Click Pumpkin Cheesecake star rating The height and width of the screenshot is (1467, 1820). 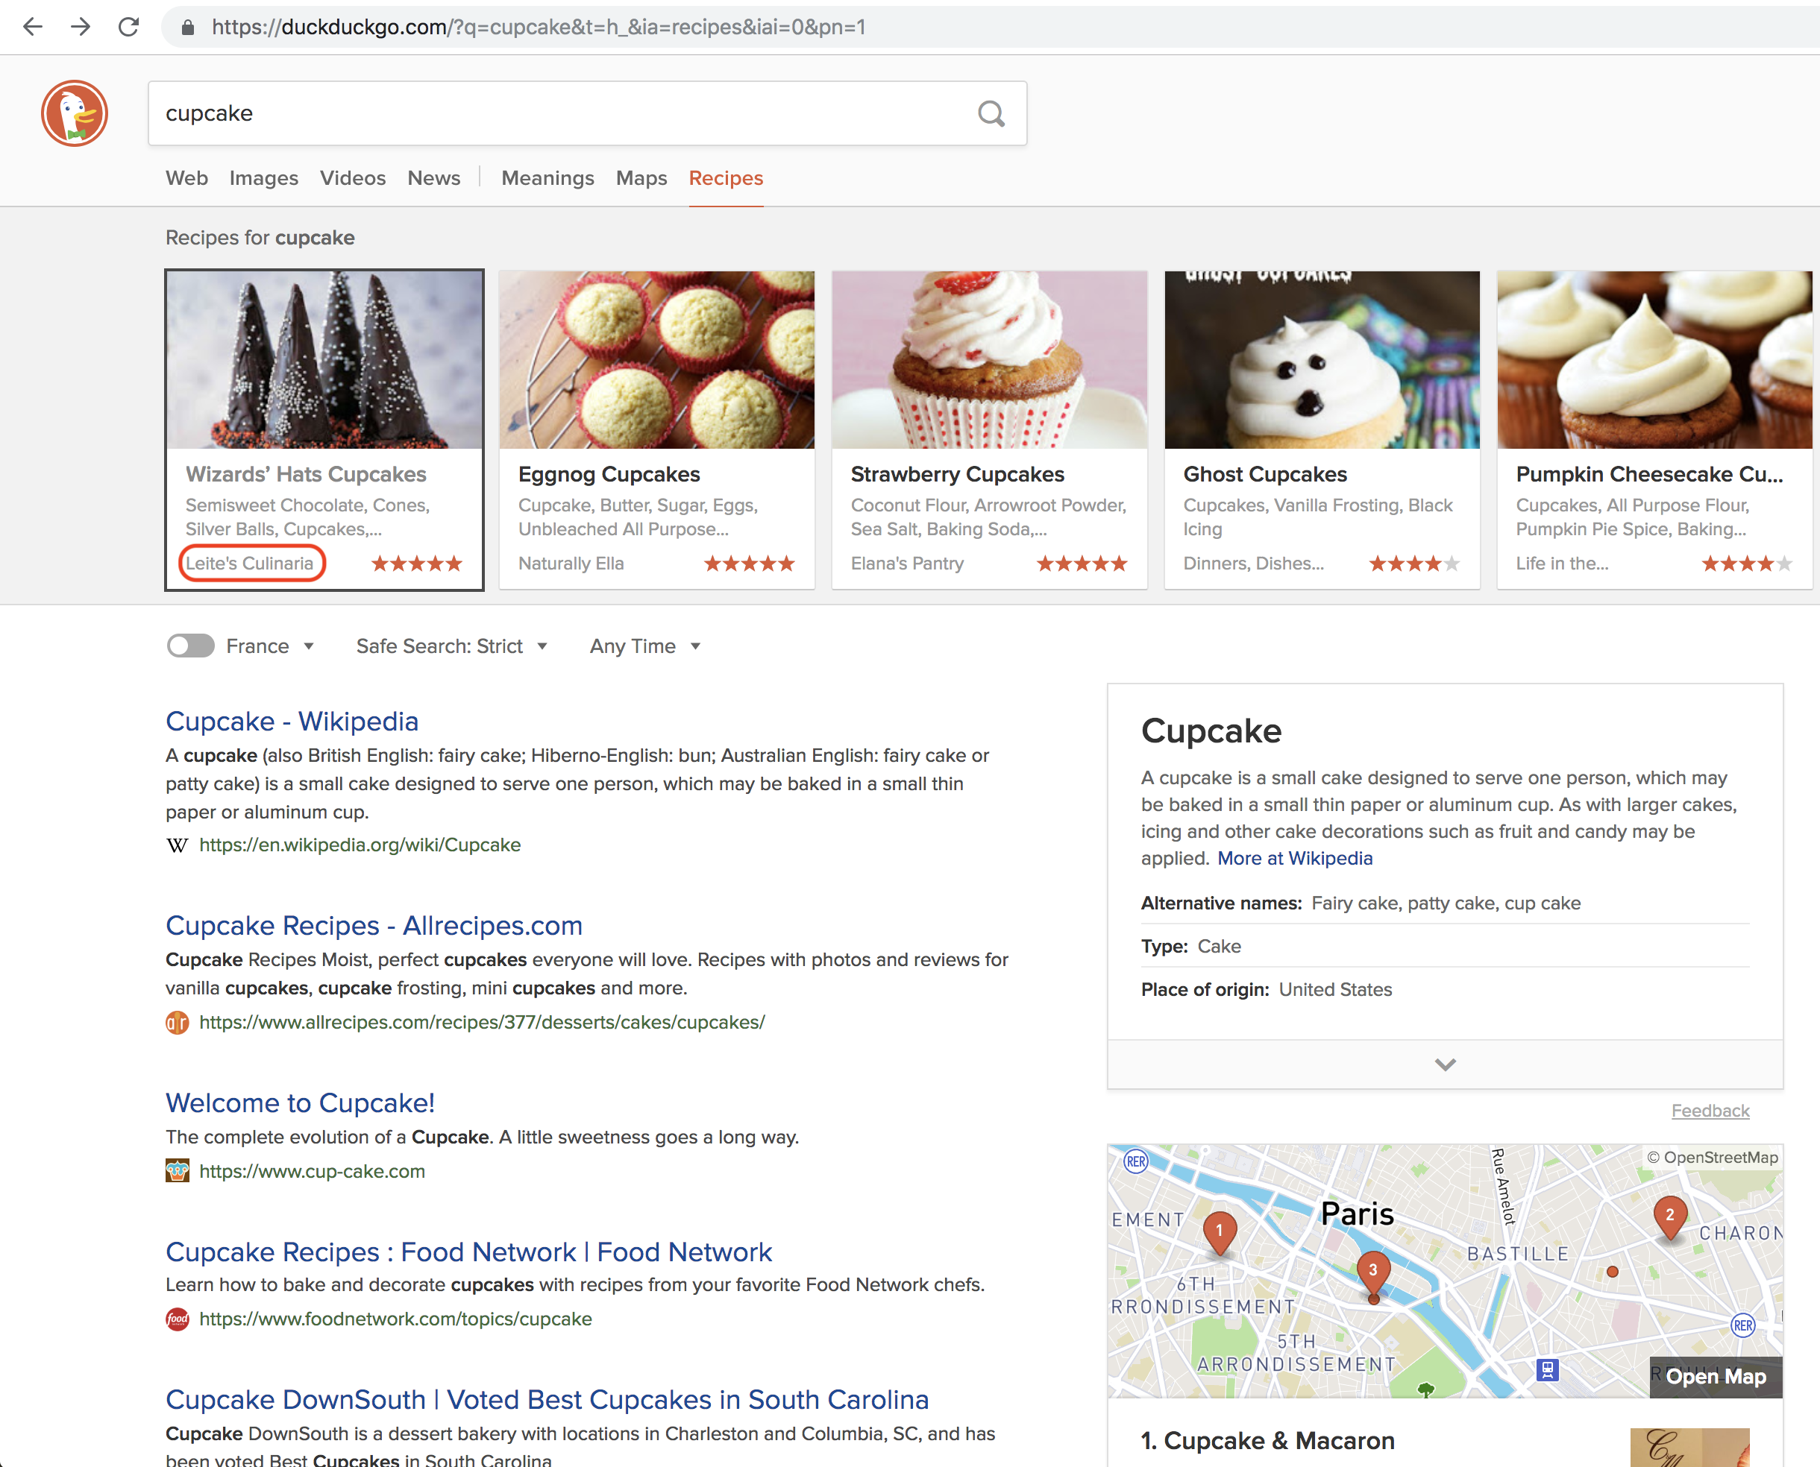(x=1746, y=564)
